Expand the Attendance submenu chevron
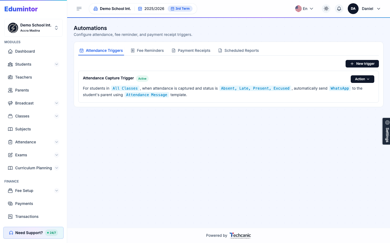 click(57, 142)
